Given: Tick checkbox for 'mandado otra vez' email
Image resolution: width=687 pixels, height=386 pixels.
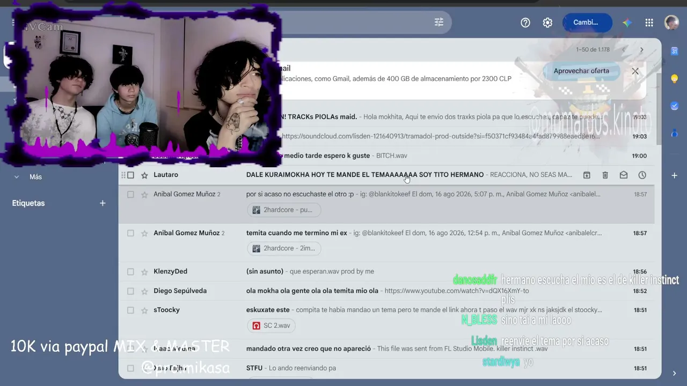Looking at the screenshot, I should [130, 349].
